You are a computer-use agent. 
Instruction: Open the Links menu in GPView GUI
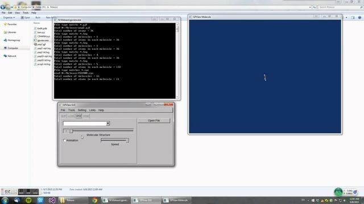click(92, 110)
